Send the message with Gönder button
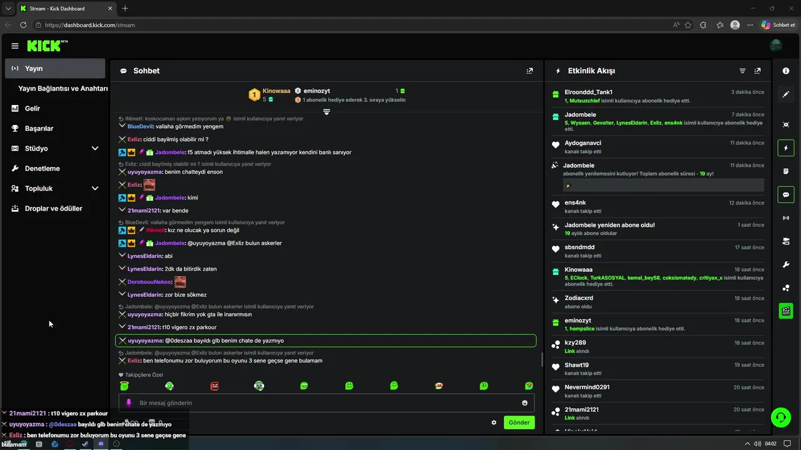 click(x=519, y=422)
